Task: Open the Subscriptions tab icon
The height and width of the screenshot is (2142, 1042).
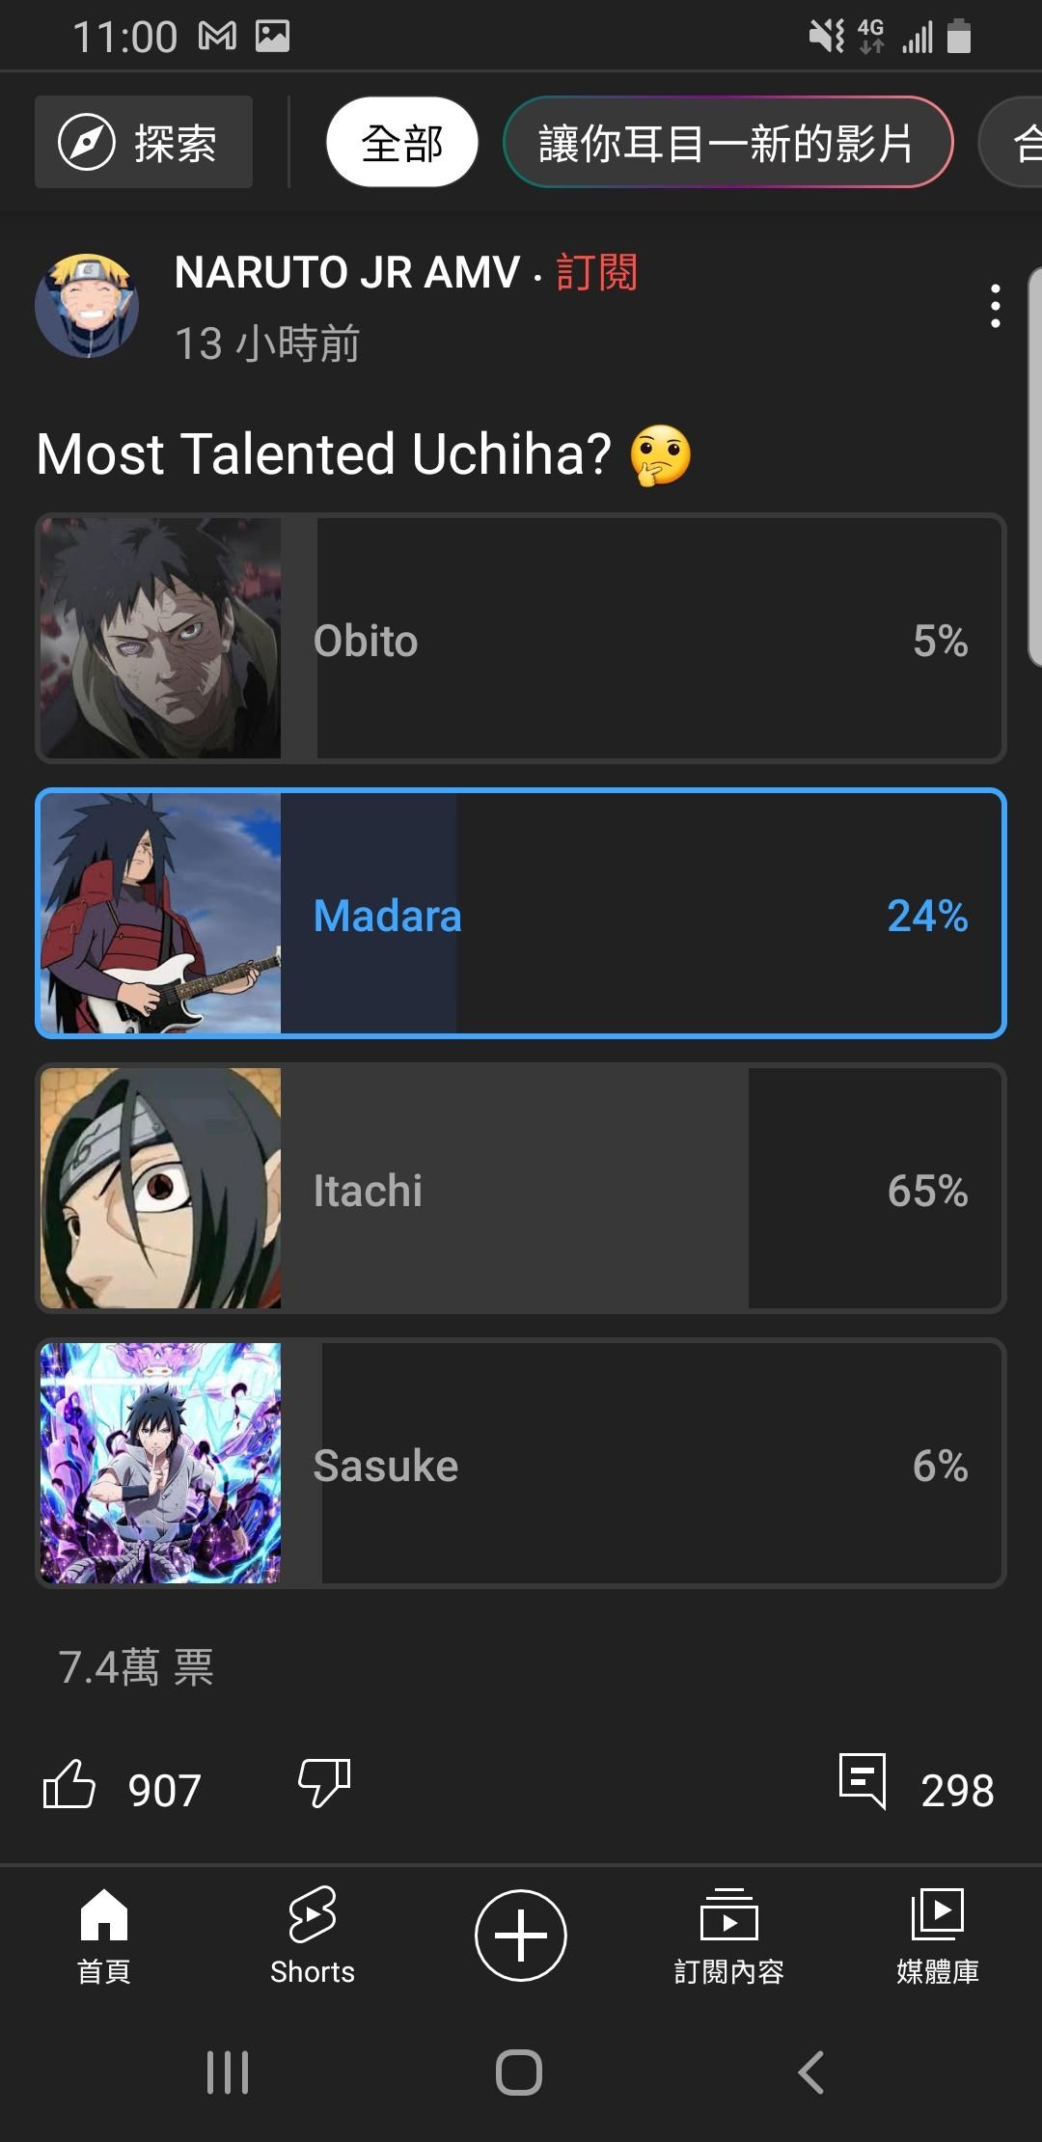Action: [x=729, y=1914]
